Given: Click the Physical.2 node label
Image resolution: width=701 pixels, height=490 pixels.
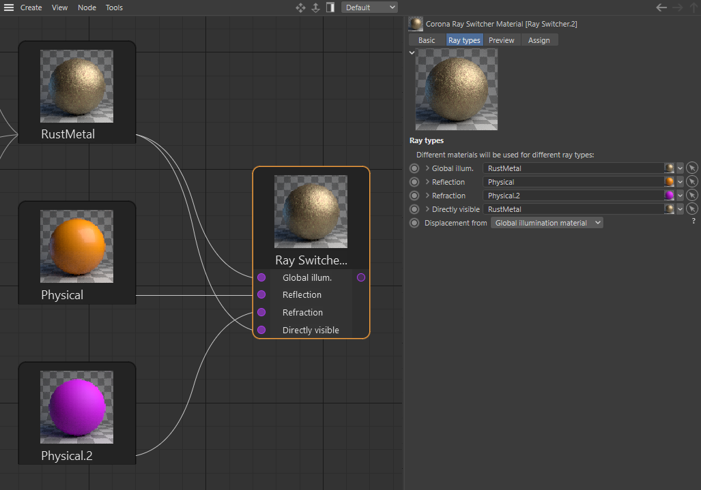Looking at the screenshot, I should tap(67, 456).
